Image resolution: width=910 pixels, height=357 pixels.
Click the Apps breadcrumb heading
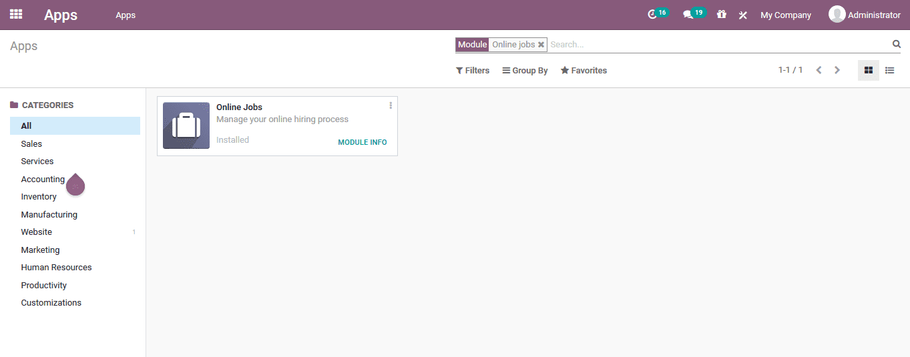pos(24,46)
